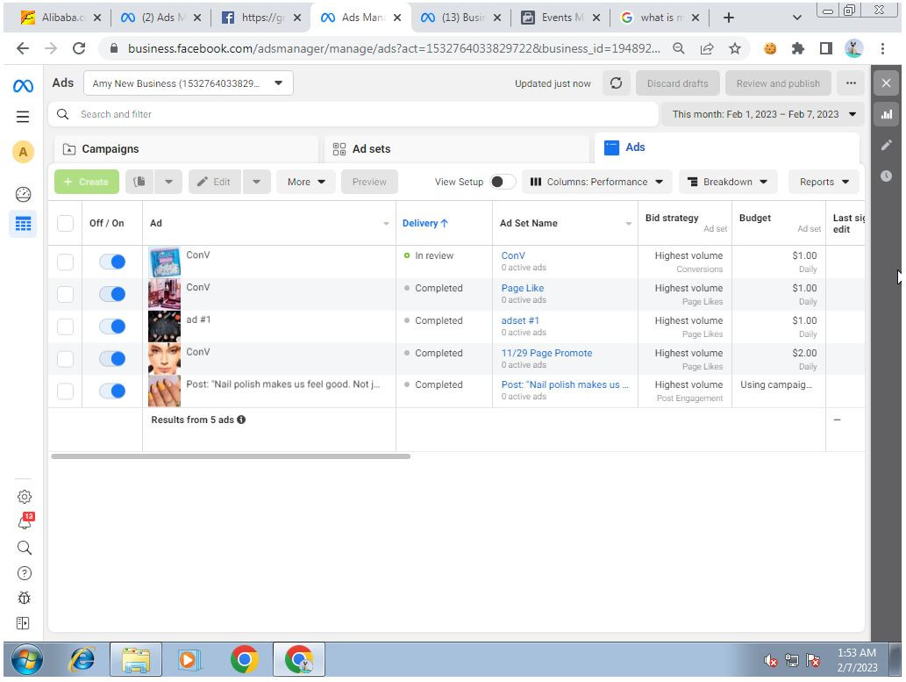The height and width of the screenshot is (682, 906).
Task: Switch on the View Setup toggle
Action: [x=502, y=182]
